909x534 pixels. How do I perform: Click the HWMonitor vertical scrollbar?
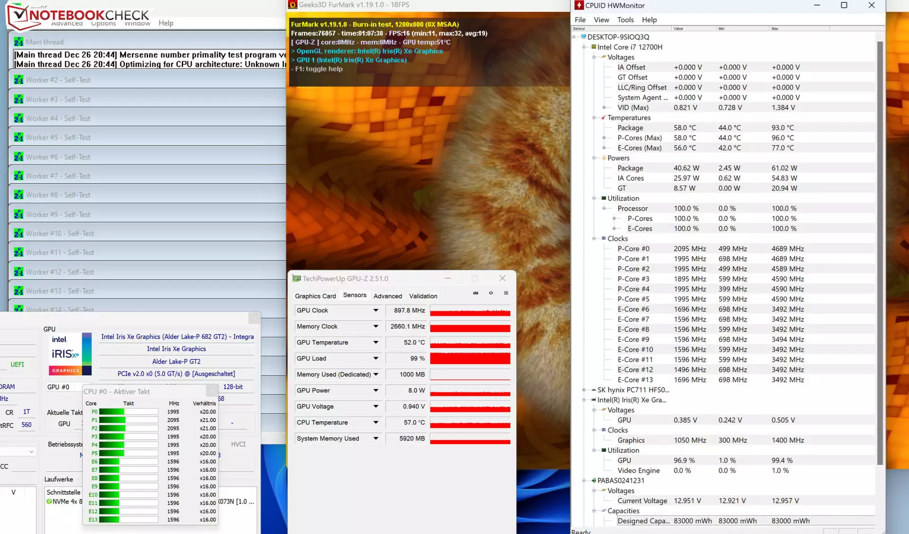[880, 253]
